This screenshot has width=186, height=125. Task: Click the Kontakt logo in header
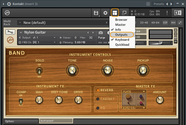point(7,13)
